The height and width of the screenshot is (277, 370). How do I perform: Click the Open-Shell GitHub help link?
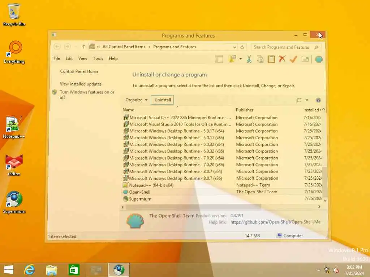coord(277,222)
